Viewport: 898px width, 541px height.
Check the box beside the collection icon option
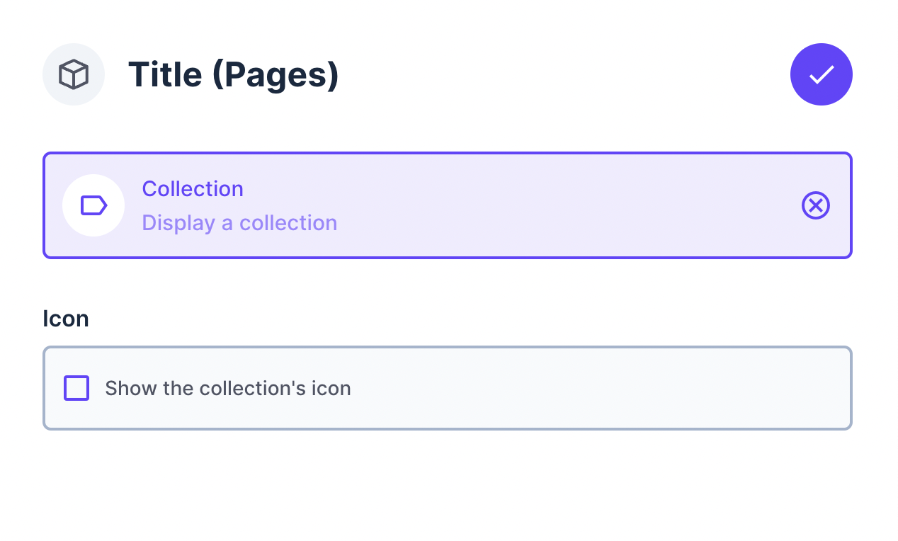[76, 388]
